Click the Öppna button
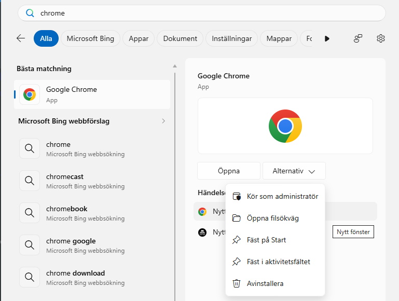399x301 pixels. coord(229,171)
